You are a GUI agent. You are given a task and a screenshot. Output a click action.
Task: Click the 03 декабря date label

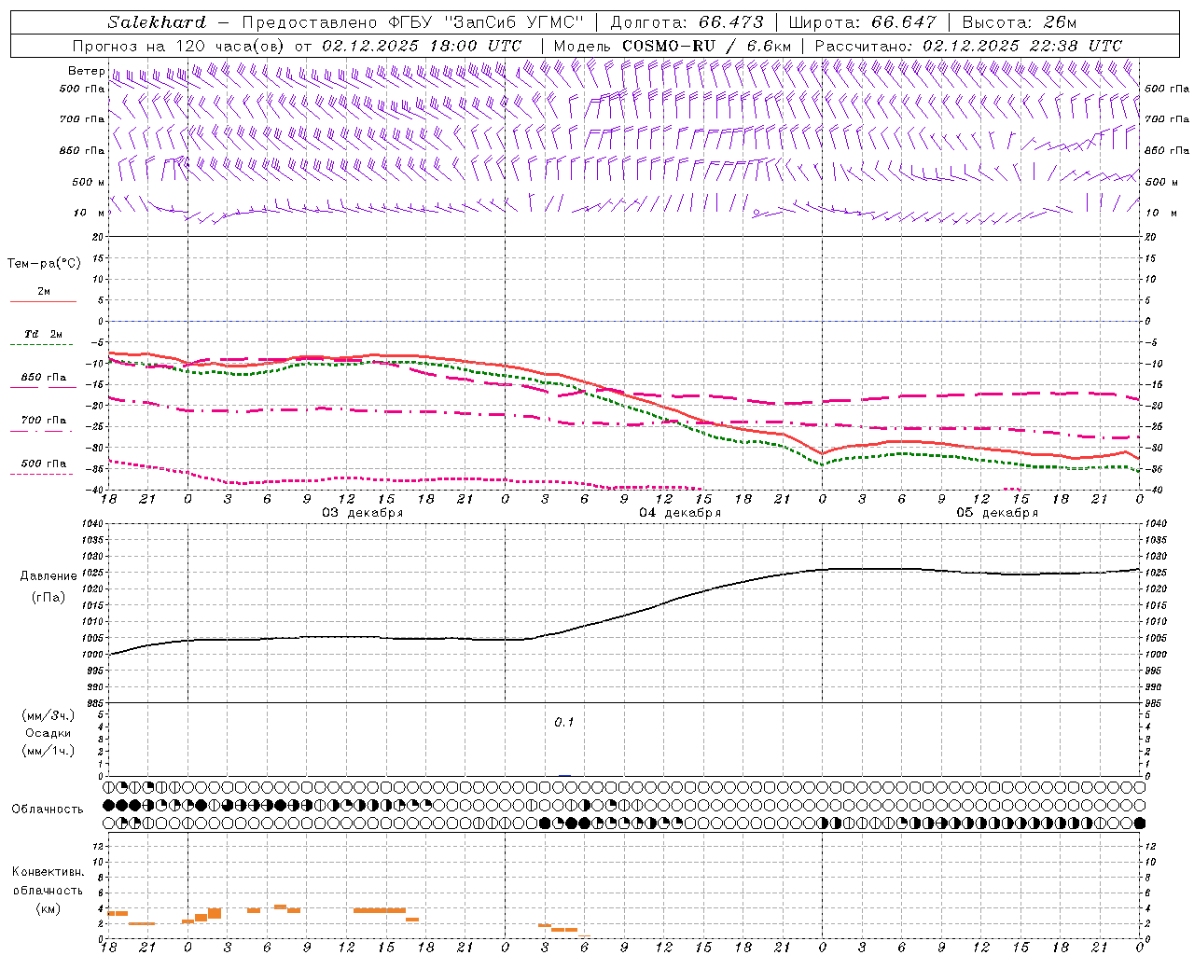point(363,513)
